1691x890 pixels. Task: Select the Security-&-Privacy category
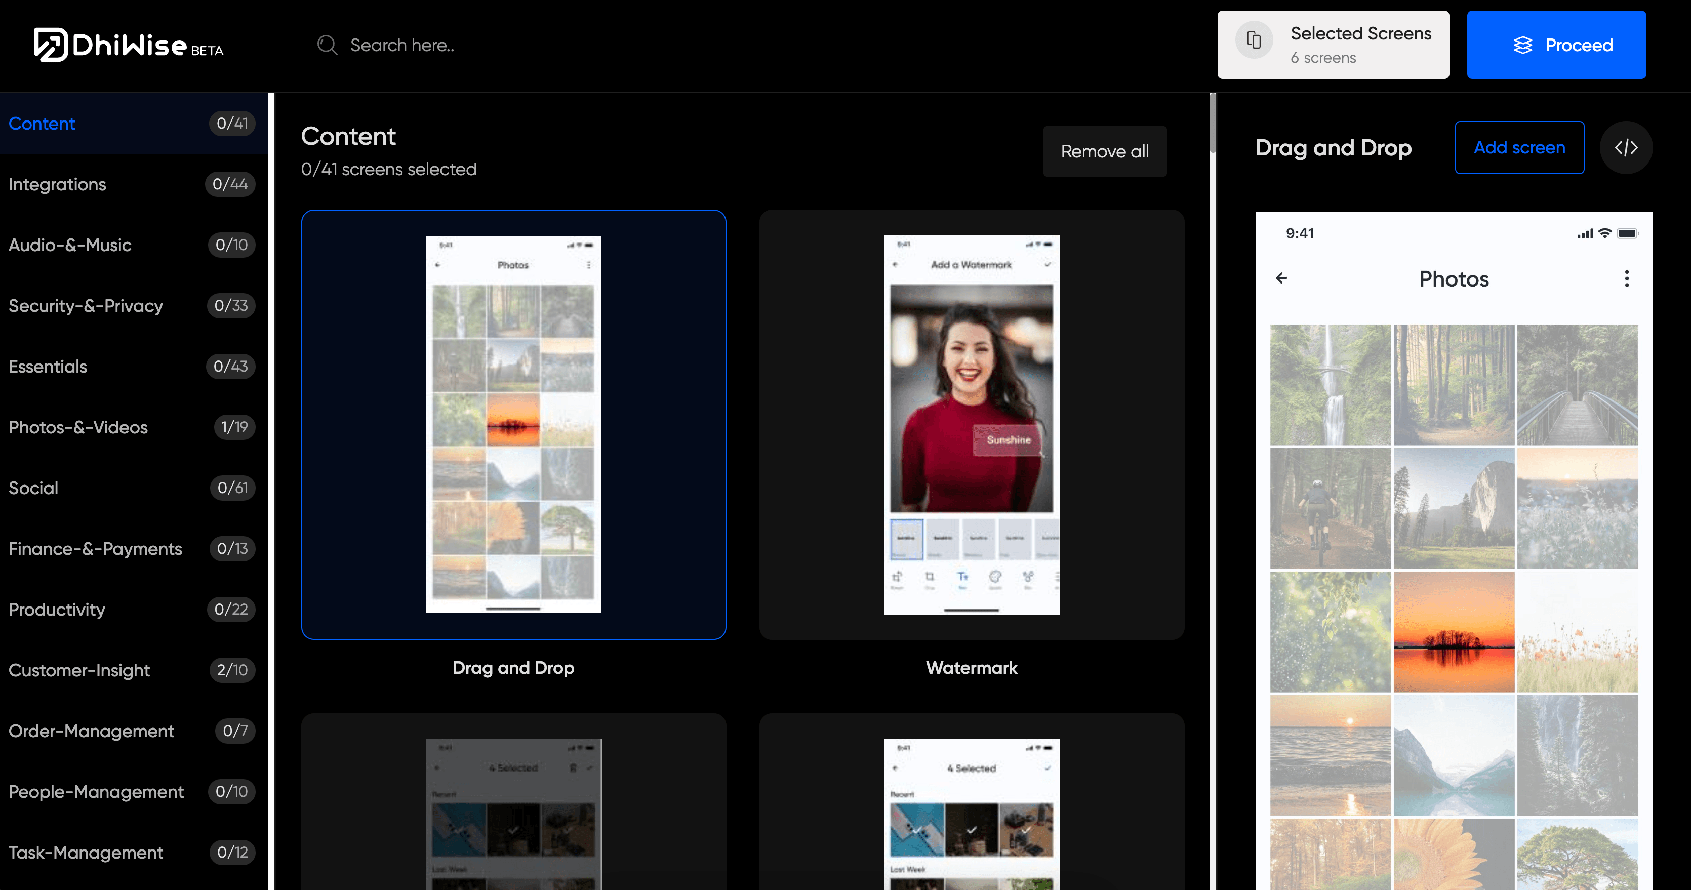click(x=134, y=306)
